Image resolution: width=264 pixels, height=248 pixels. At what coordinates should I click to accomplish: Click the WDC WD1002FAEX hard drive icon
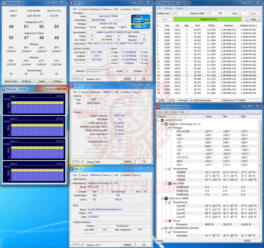pos(166,228)
